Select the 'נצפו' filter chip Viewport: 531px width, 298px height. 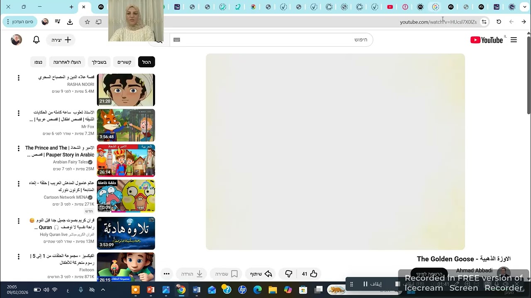point(38,62)
